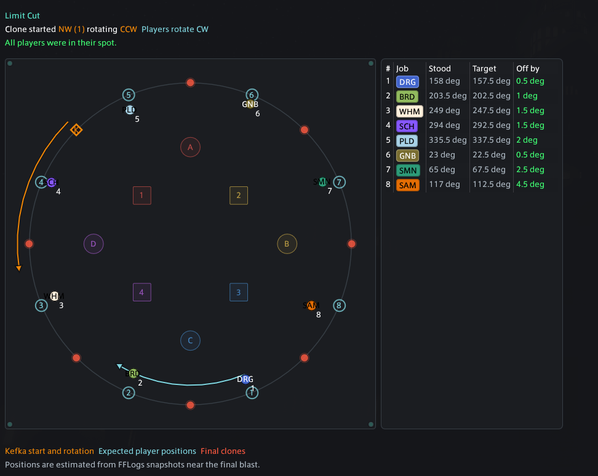Click the 4.5 deg off-by value

point(530,184)
